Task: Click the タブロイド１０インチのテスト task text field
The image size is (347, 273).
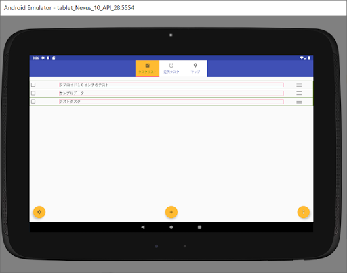Action: coord(171,85)
